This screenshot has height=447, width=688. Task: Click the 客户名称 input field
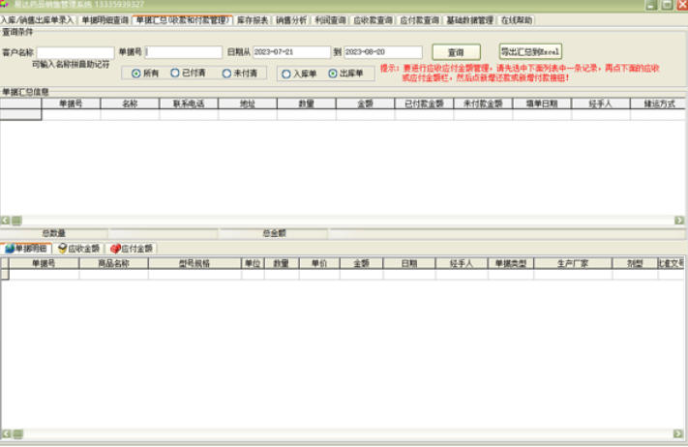75,52
